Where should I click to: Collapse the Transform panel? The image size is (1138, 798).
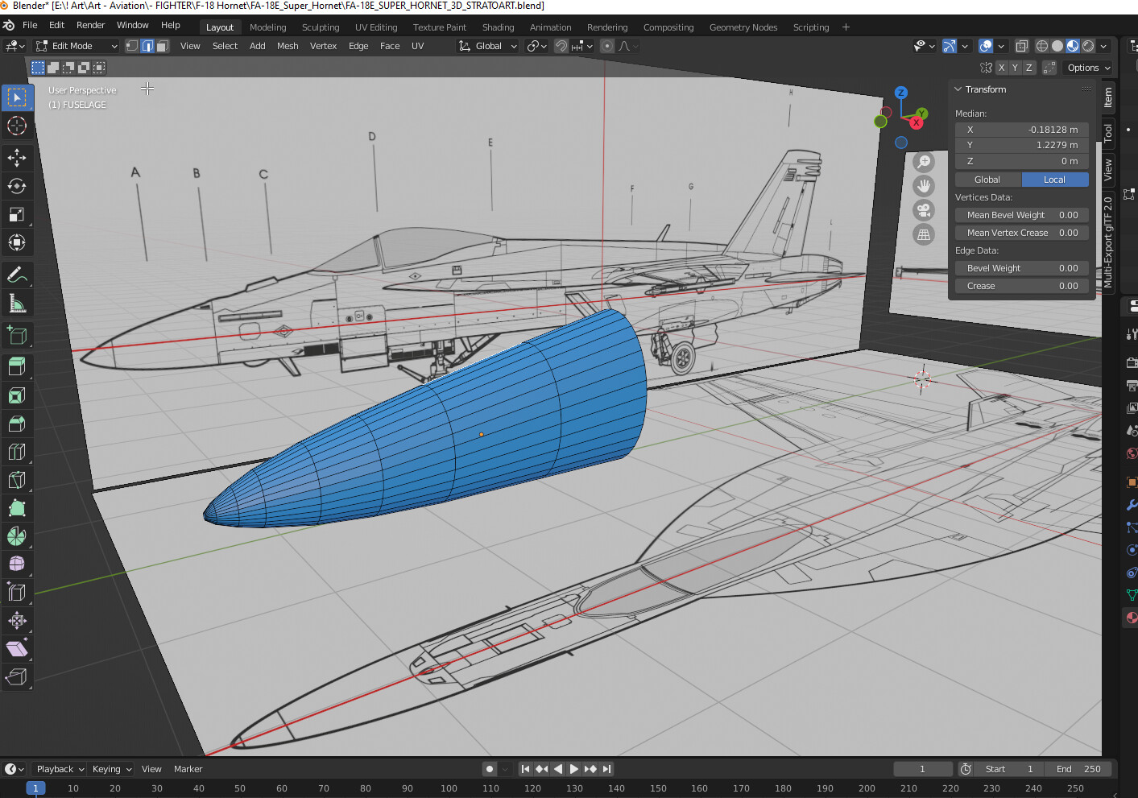coord(958,89)
